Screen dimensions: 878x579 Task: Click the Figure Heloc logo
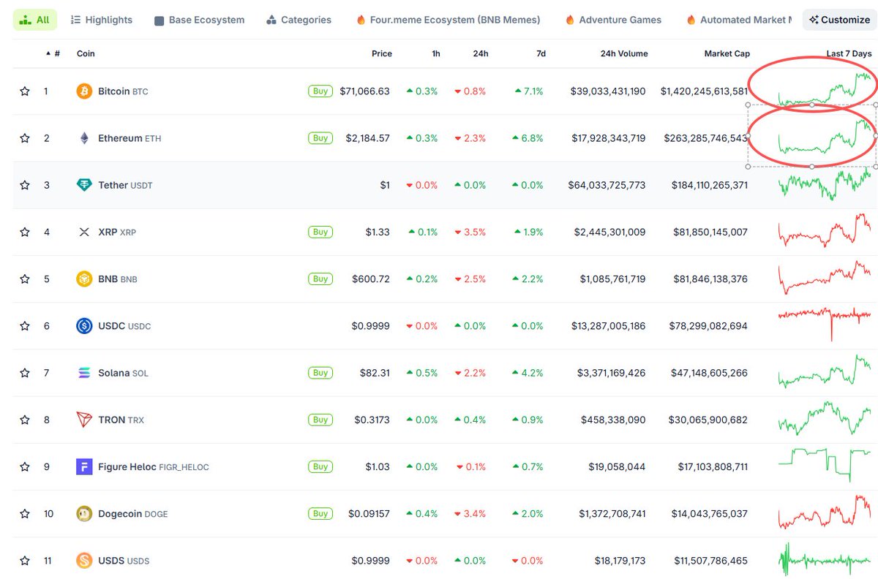tap(85, 466)
